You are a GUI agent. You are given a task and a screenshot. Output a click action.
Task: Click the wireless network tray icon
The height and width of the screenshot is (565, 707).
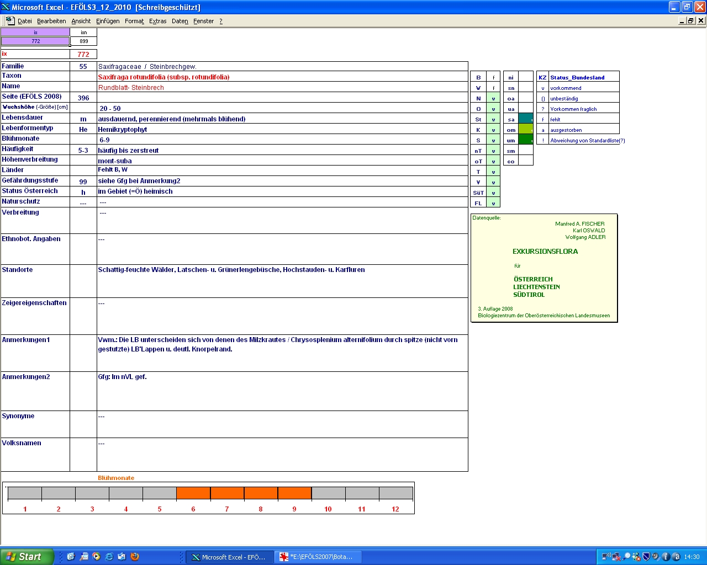pos(606,557)
